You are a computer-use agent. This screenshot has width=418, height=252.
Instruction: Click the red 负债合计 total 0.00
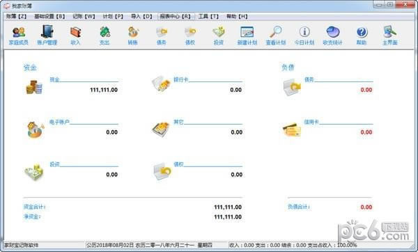366,207
